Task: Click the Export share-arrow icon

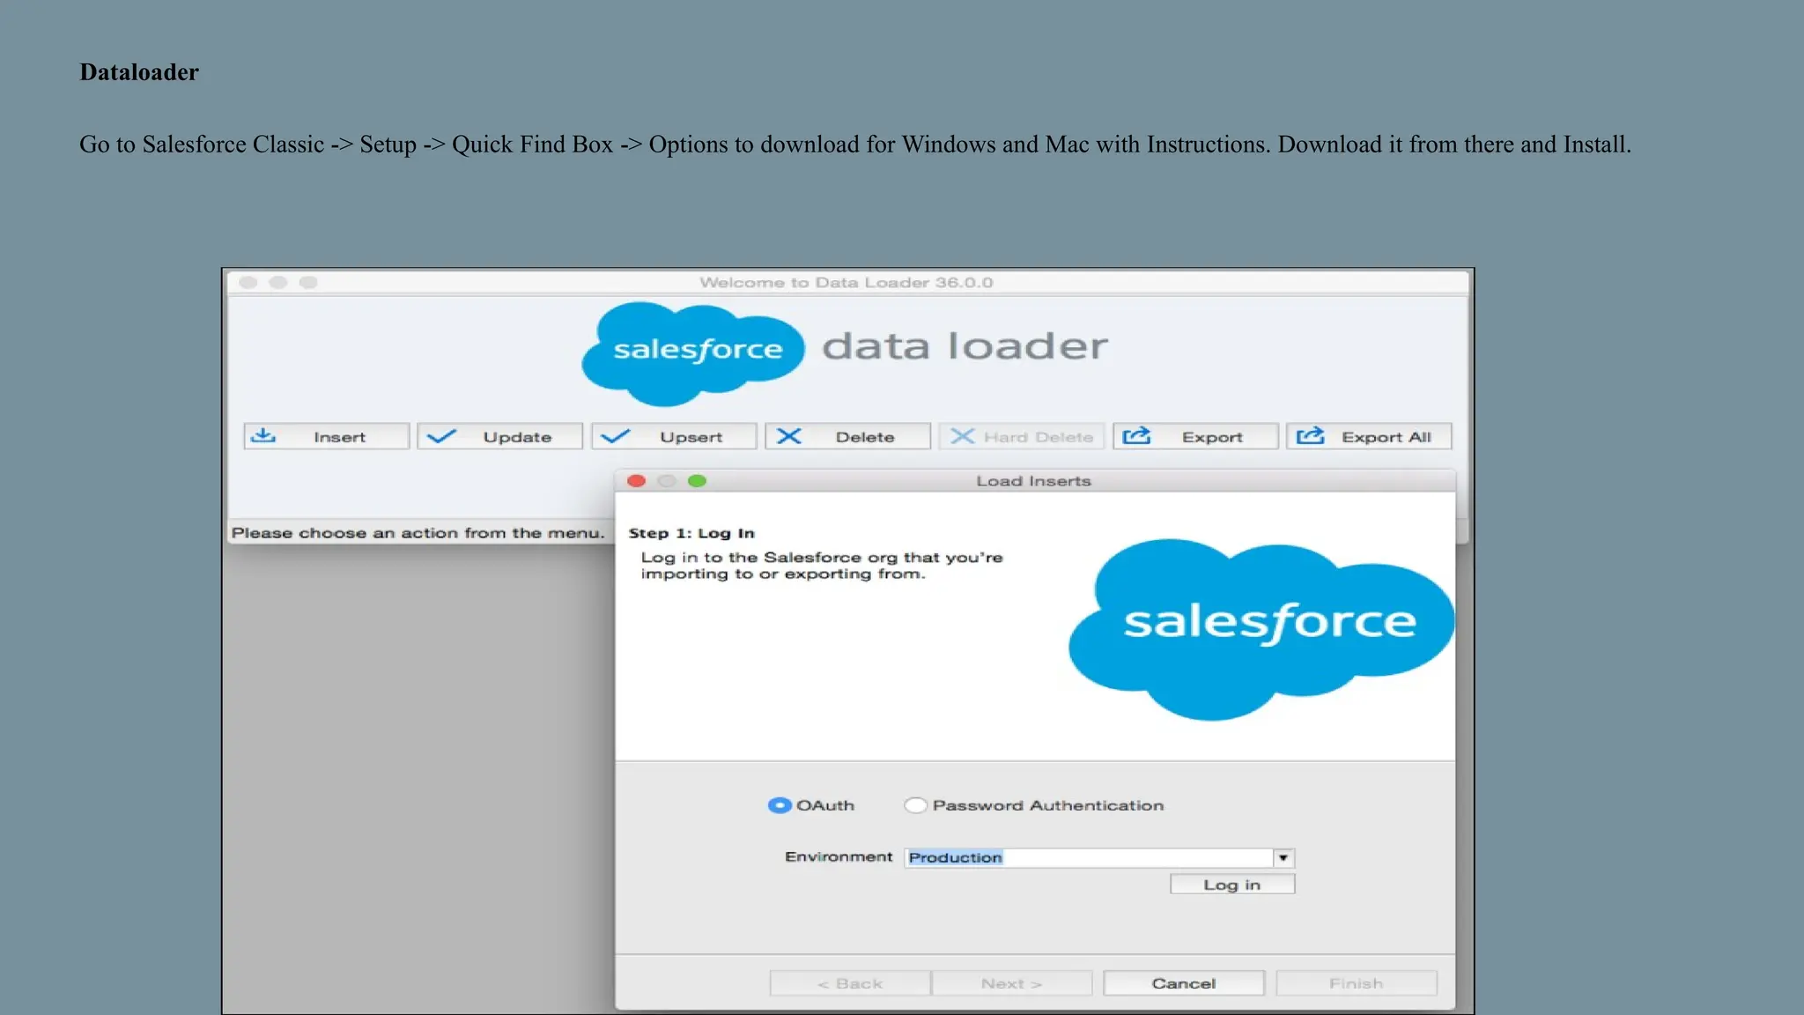Action: (1136, 435)
